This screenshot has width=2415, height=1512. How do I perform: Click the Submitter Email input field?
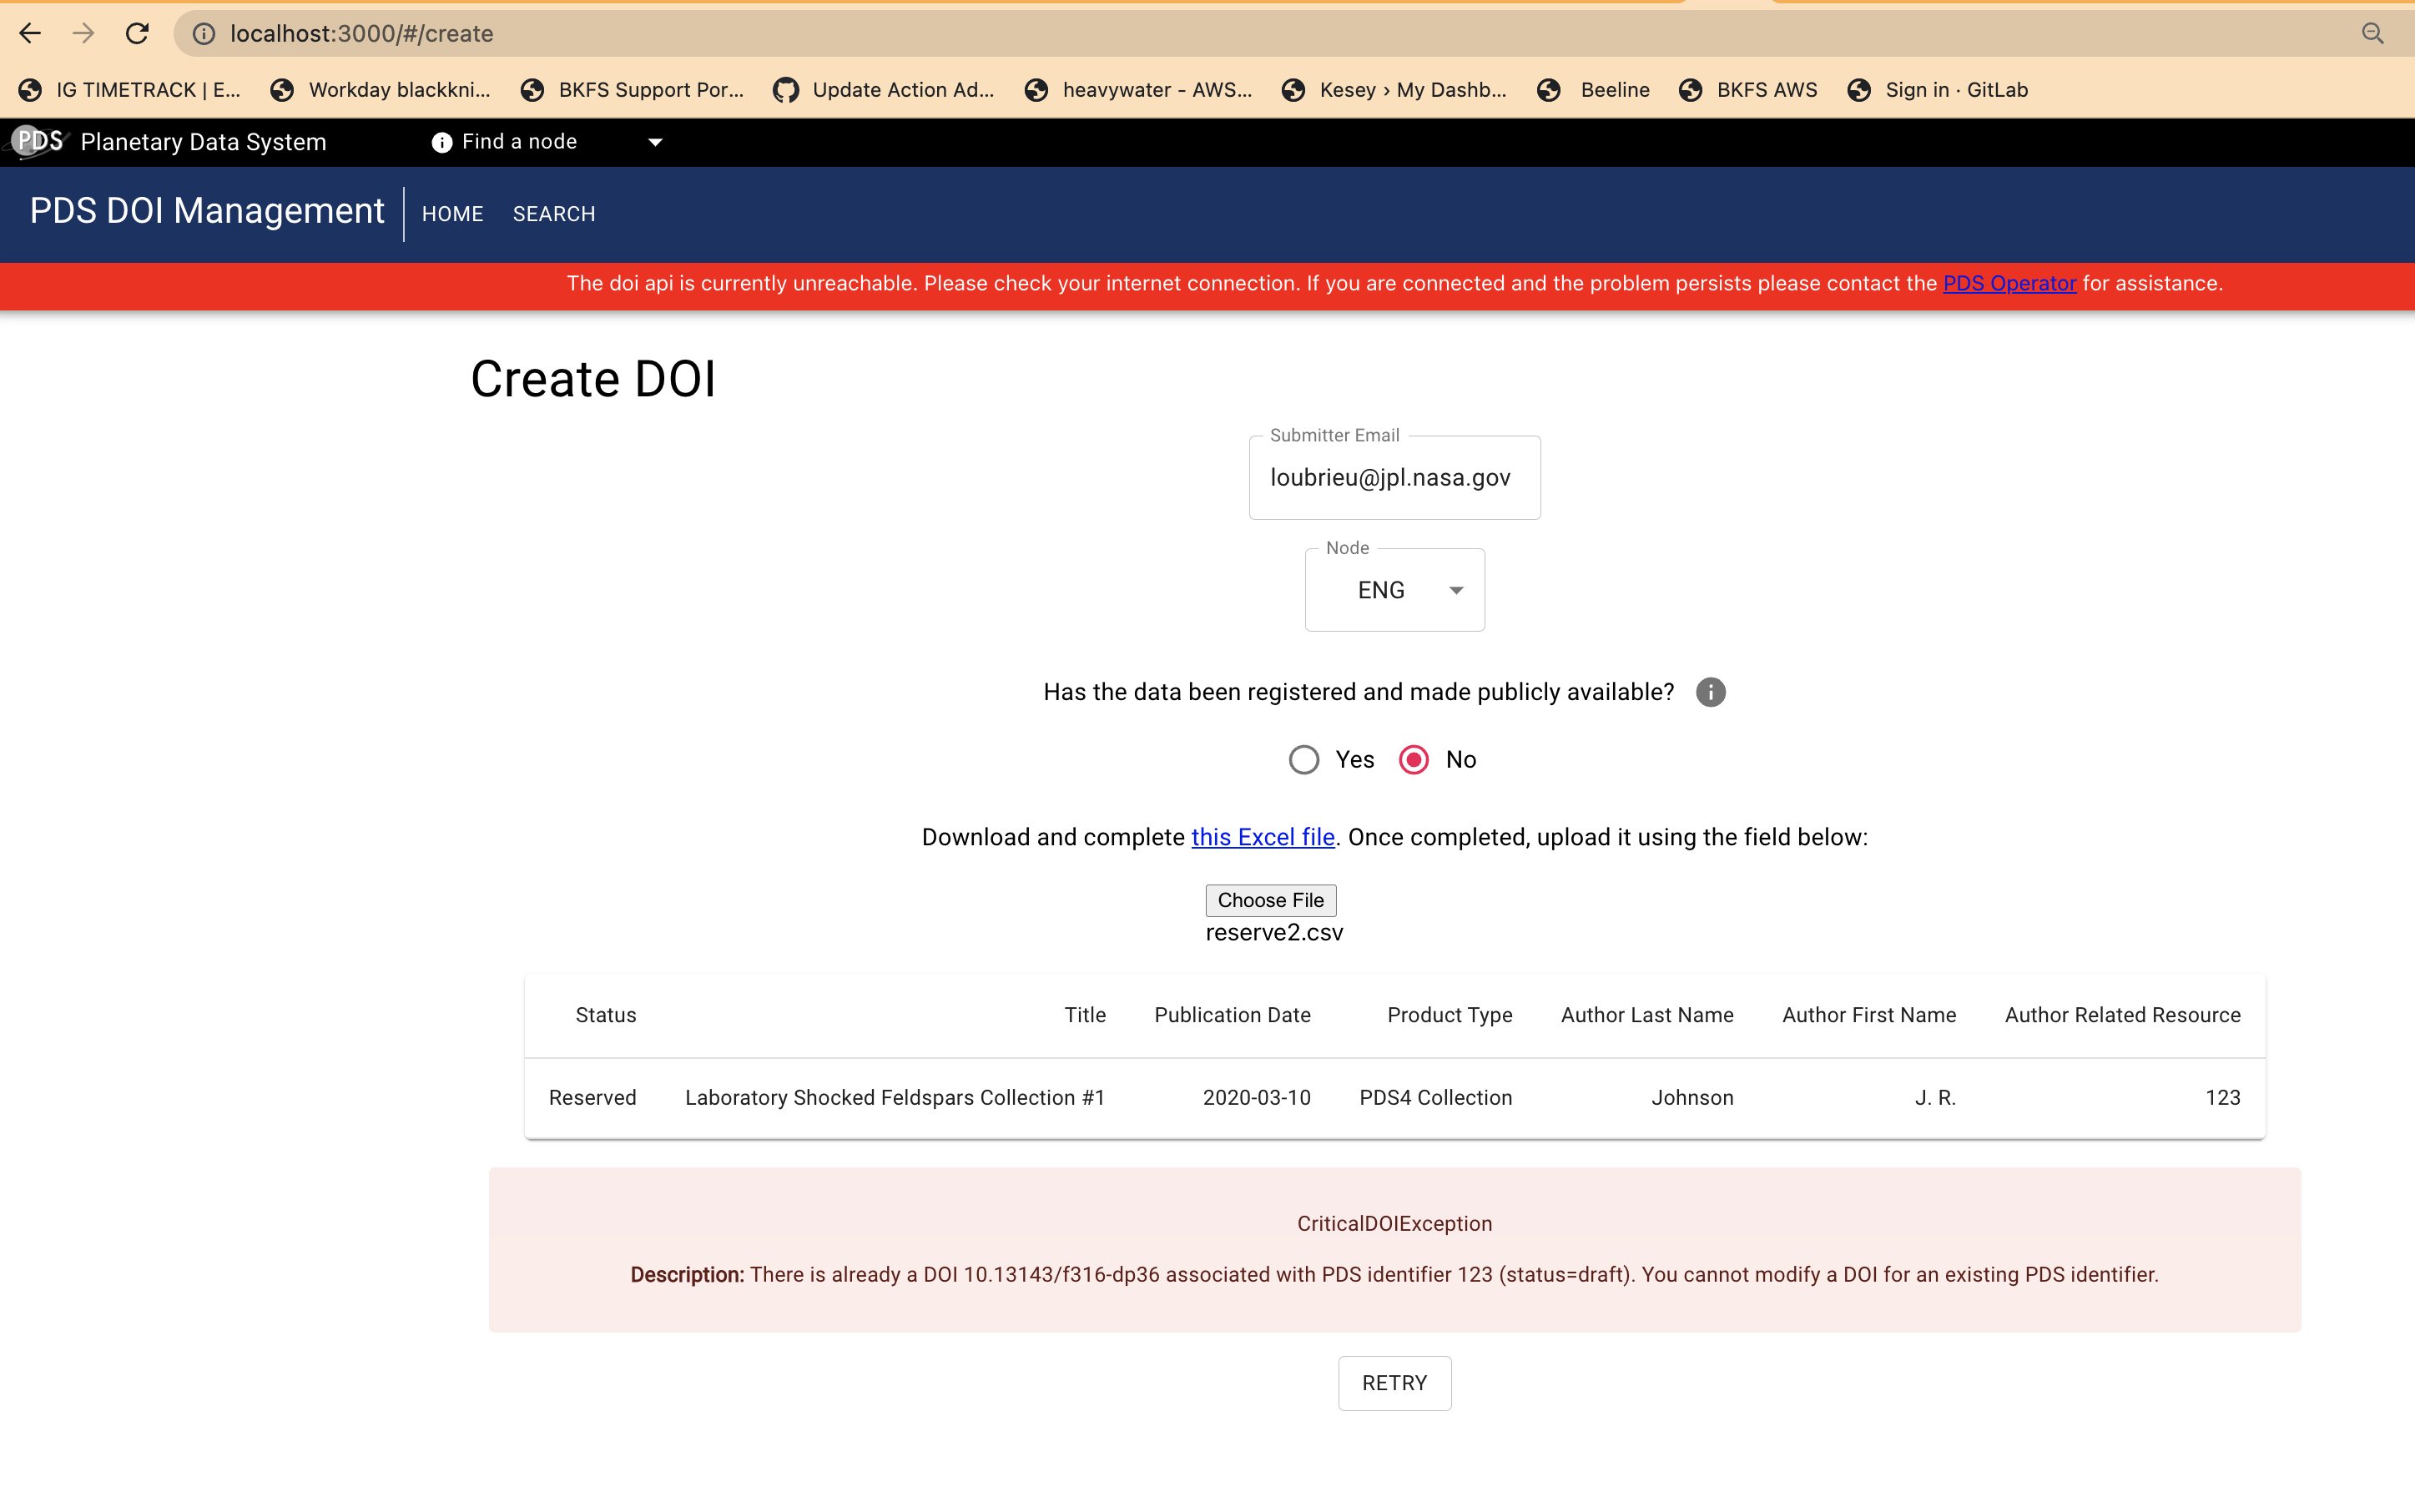point(1394,478)
